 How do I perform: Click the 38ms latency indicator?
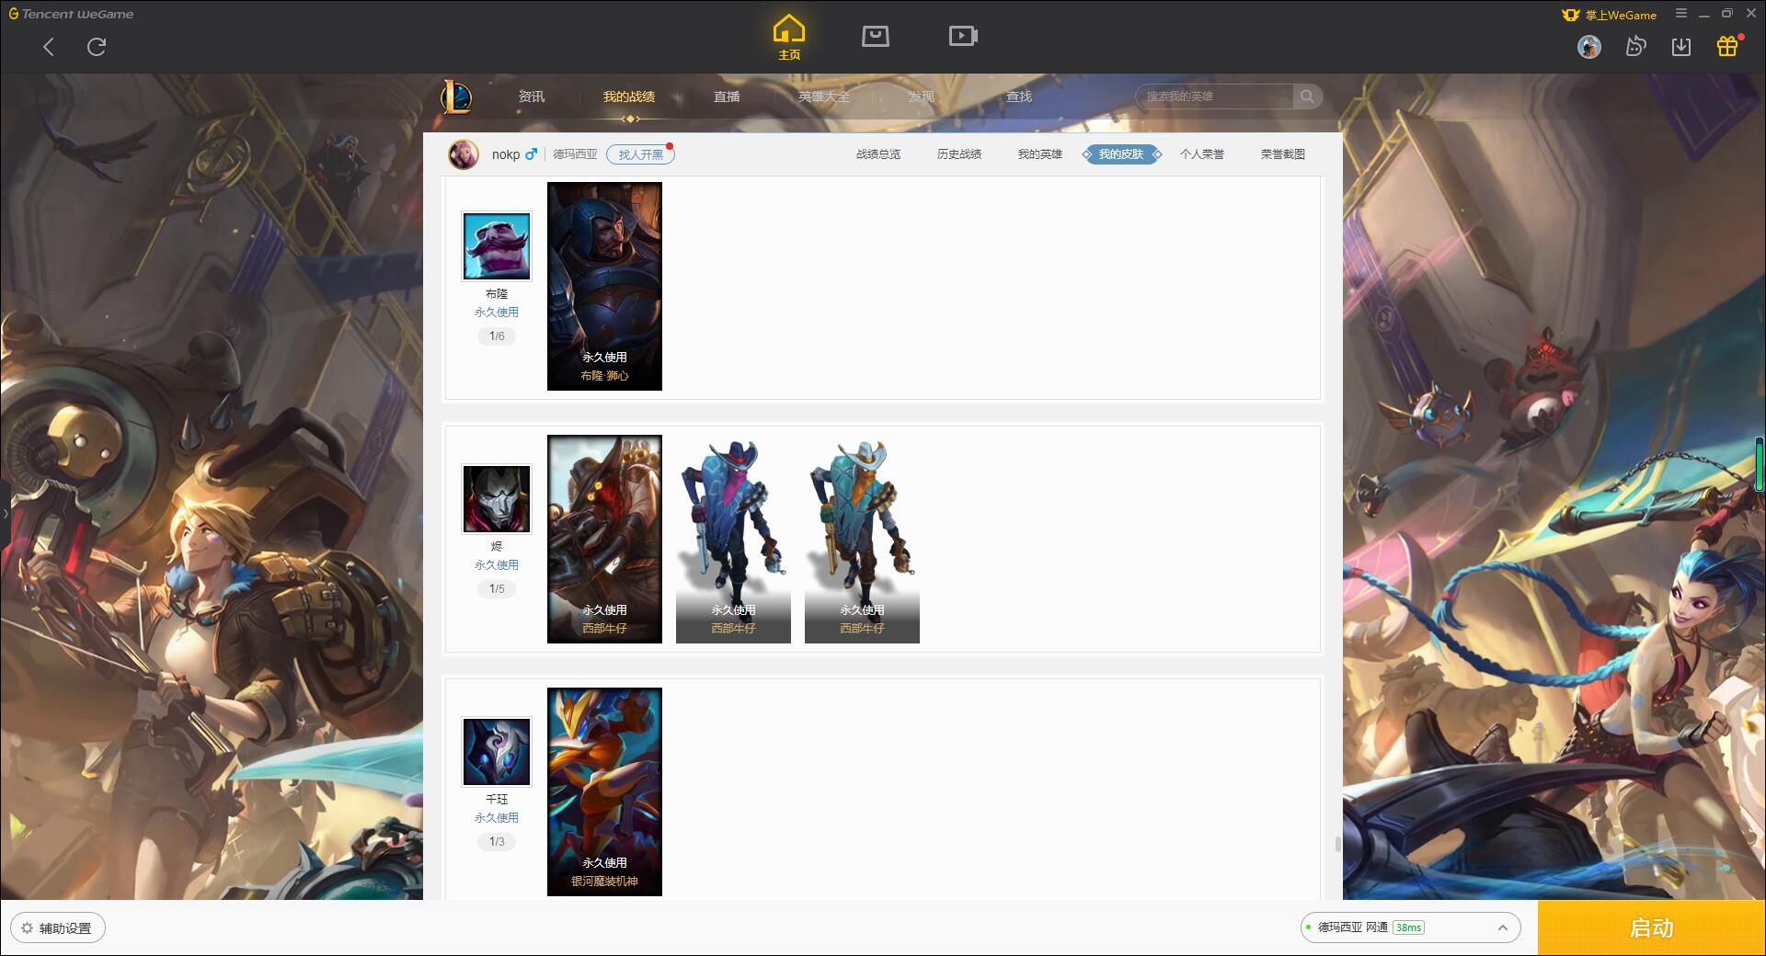tap(1408, 928)
